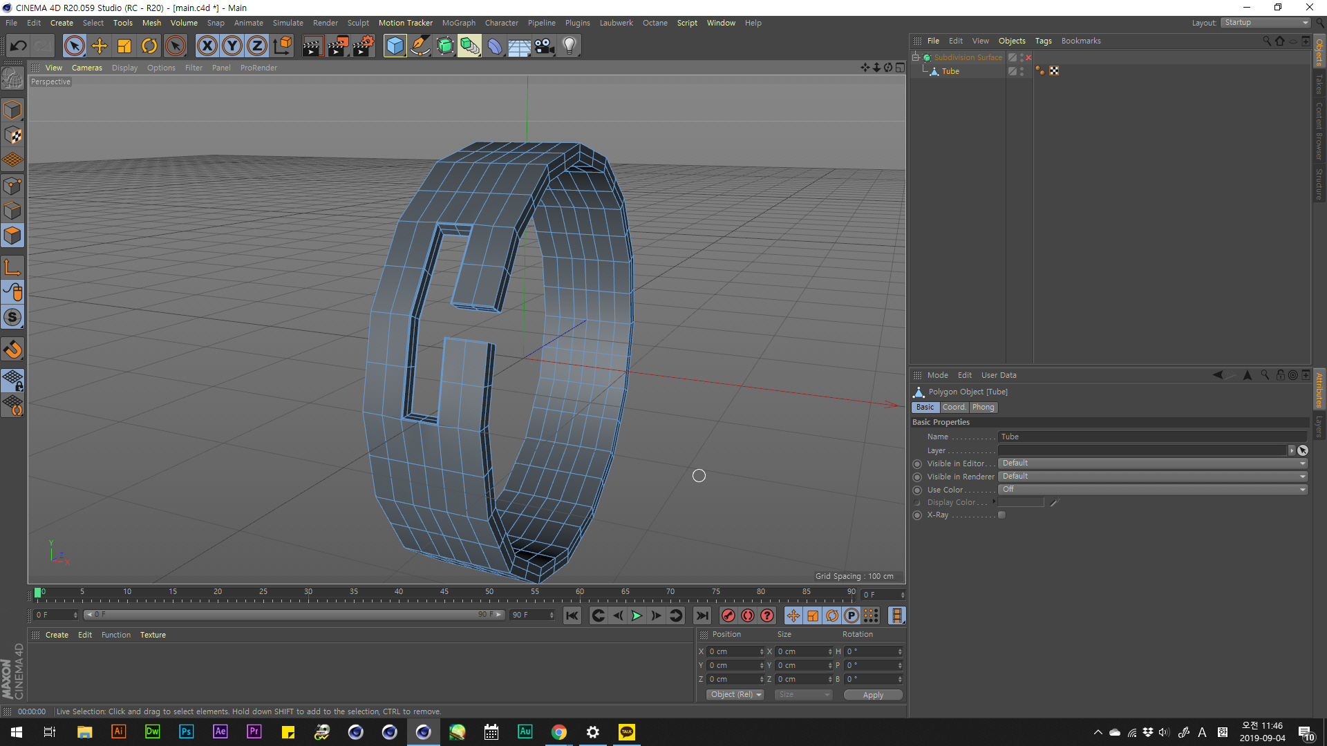Screen dimensions: 1327x746
Task: Open the Cameras viewport menu
Action: 86,68
